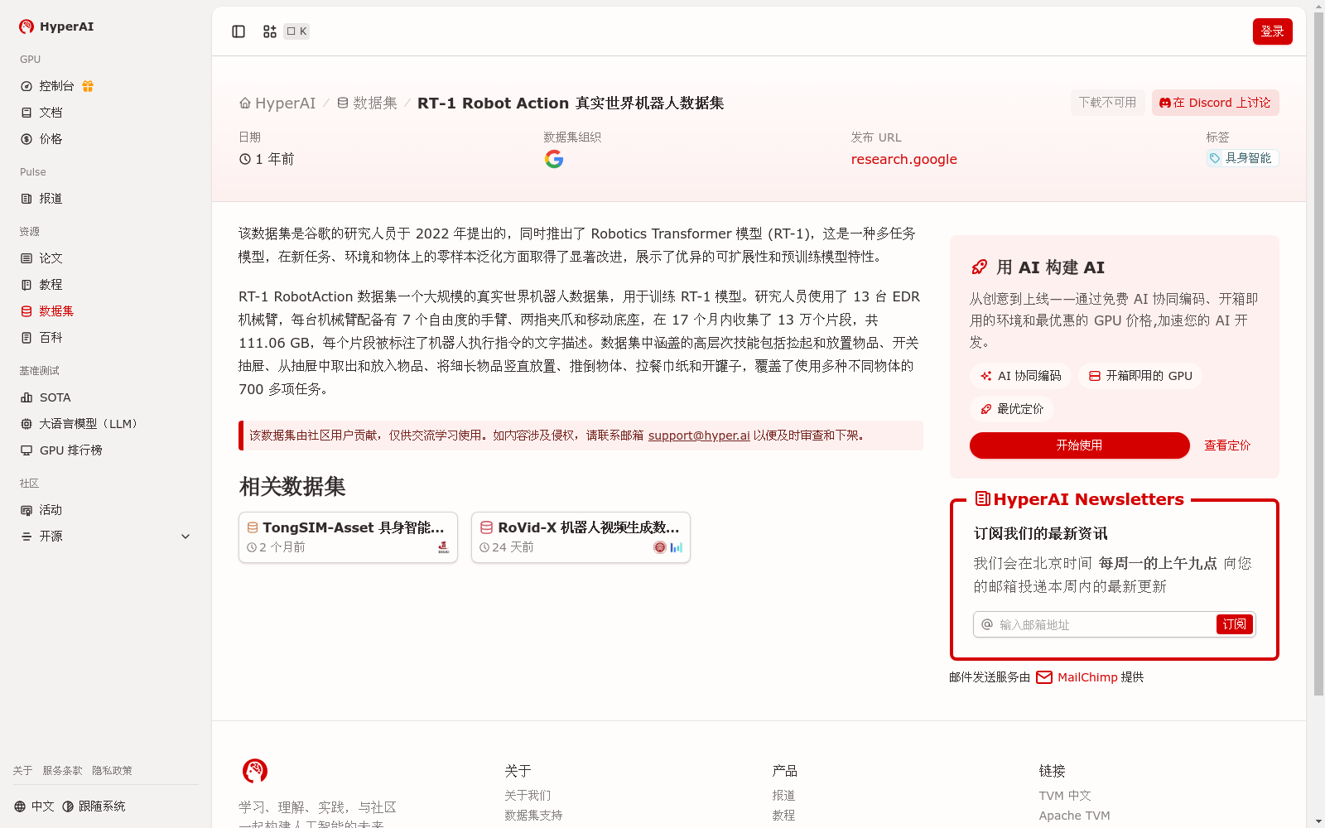This screenshot has height=828, width=1325.
Task: Click the 具身智能 tag
Action: tap(1242, 158)
